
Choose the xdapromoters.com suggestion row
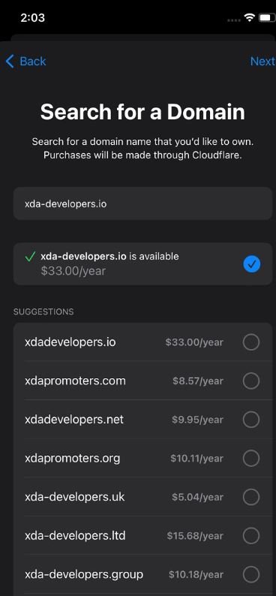point(142,381)
